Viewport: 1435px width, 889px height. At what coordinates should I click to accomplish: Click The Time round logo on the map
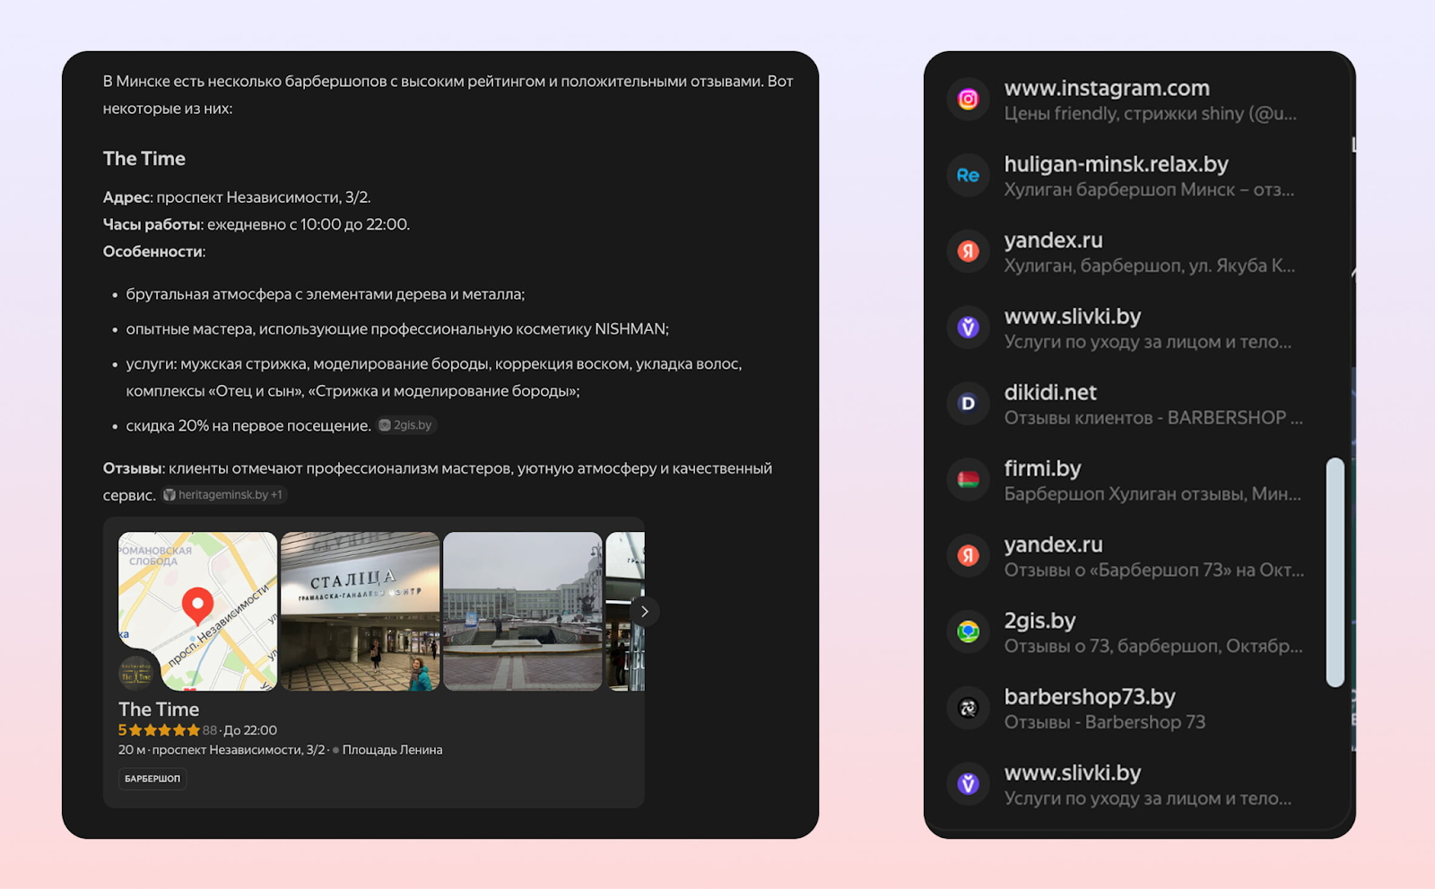click(x=136, y=672)
